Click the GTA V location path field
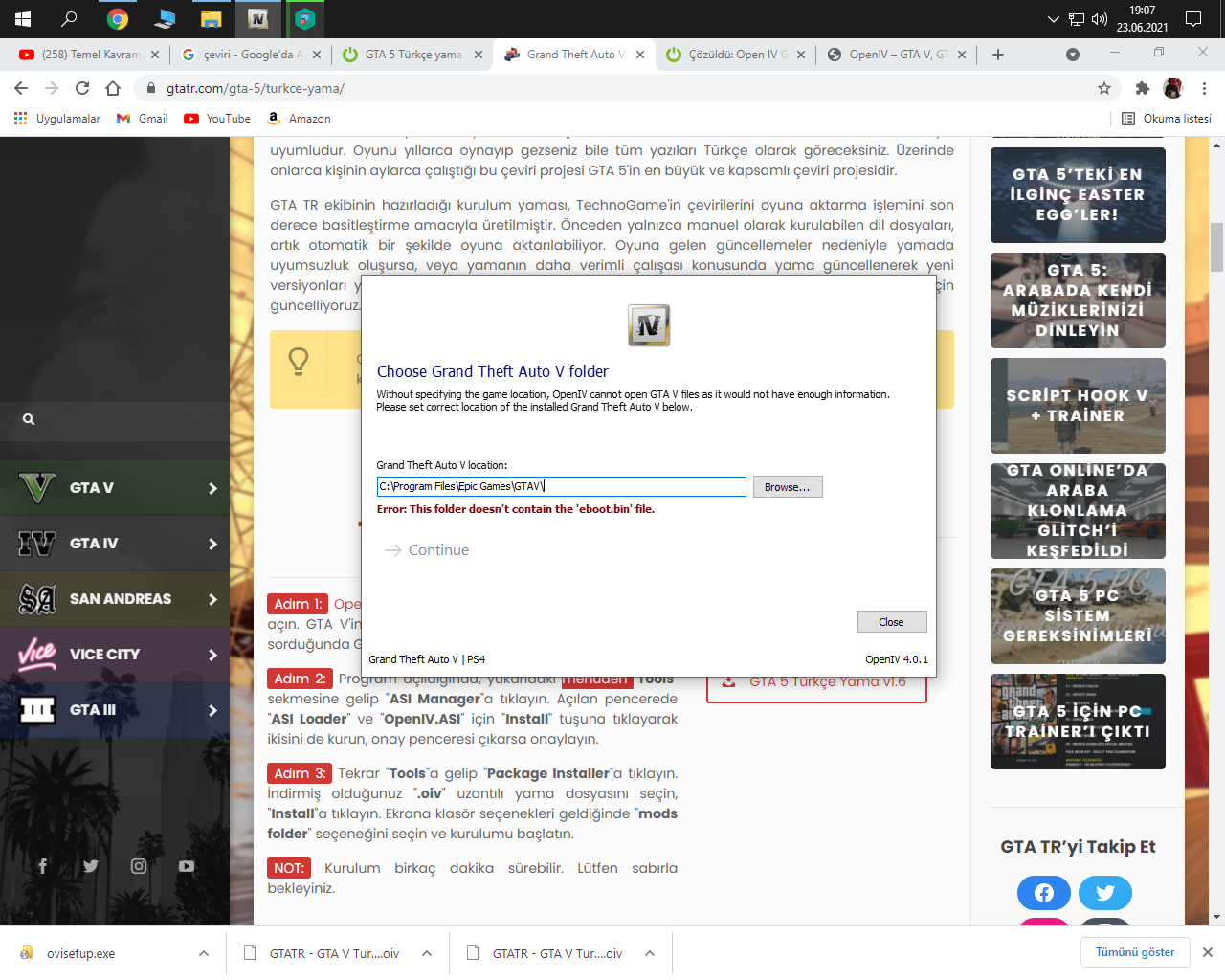Screen dimensions: 1225x980 [x=561, y=487]
